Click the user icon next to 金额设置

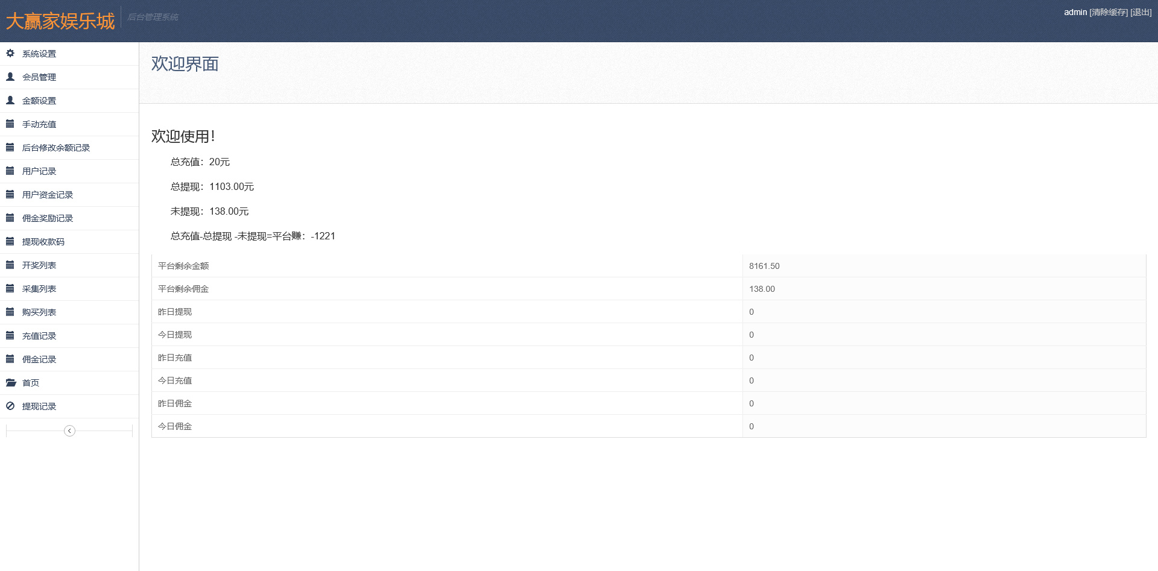pos(10,101)
